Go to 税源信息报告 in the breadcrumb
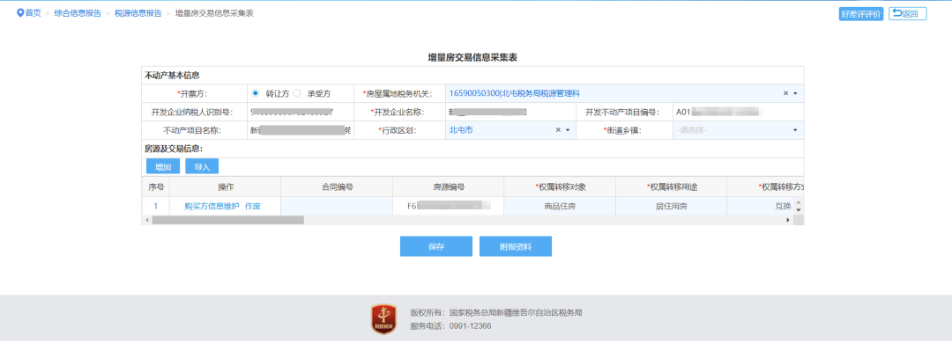Image resolution: width=952 pixels, height=351 pixels. coord(138,13)
